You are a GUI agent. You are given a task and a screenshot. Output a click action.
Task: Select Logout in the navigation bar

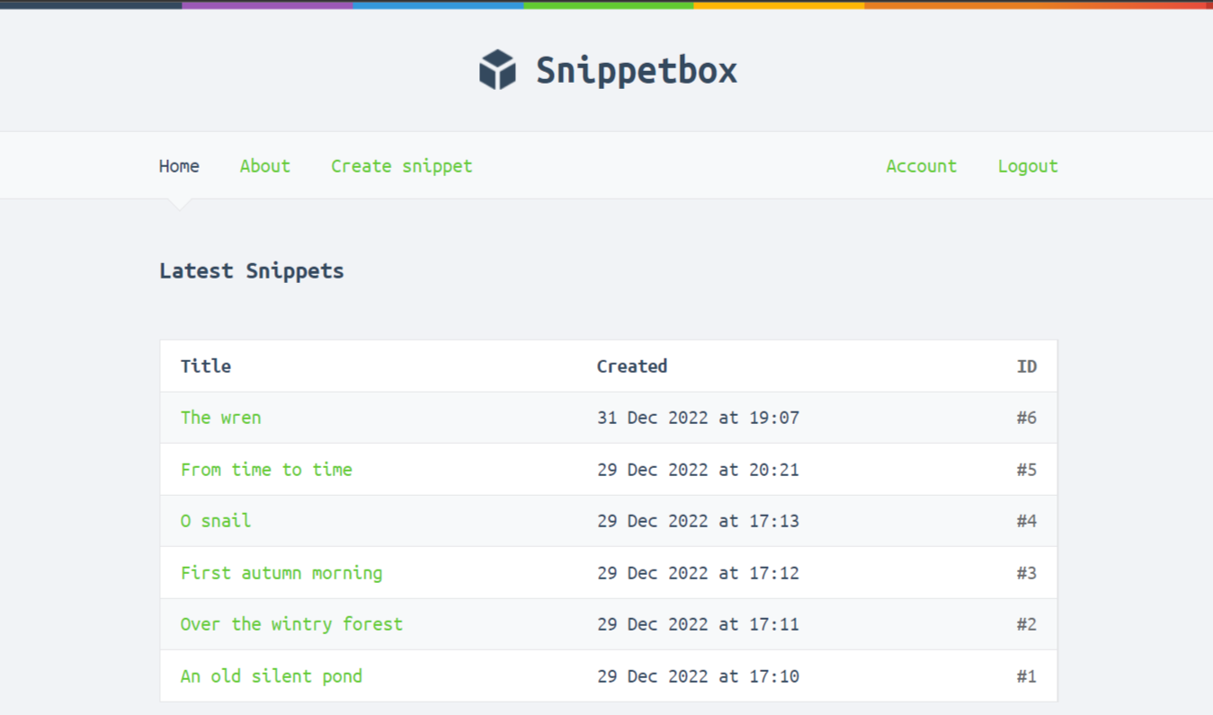point(1028,166)
